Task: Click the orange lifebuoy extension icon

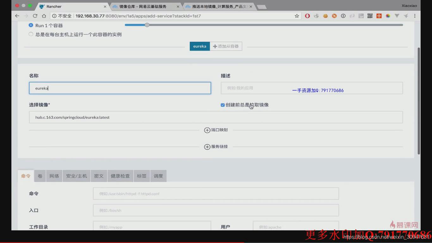Action: point(334,16)
